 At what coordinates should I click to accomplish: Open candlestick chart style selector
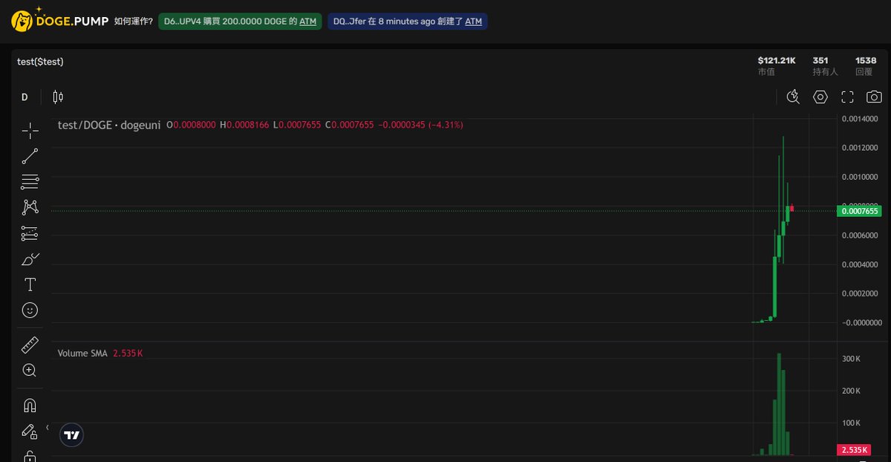pyautogui.click(x=58, y=97)
